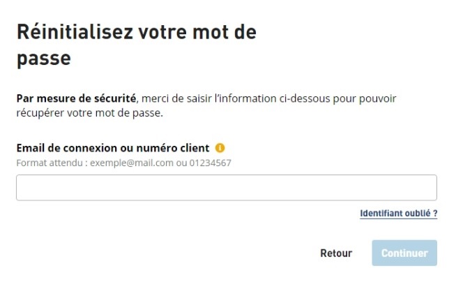Submit the form with the blue Continuer button
This screenshot has width=456, height=284.
pos(404,253)
